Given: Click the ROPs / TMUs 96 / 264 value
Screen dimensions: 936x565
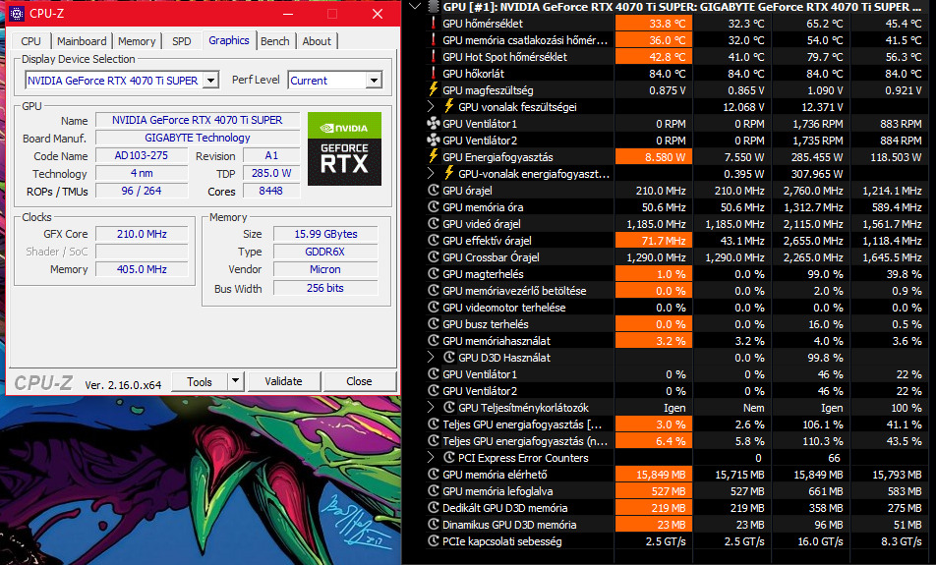Looking at the screenshot, I should click(x=142, y=191).
